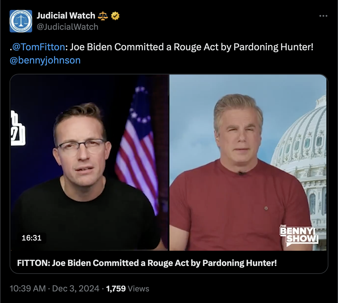Click the tweet text about Pardoning Hunter
The image size is (338, 303).
click(x=192, y=47)
